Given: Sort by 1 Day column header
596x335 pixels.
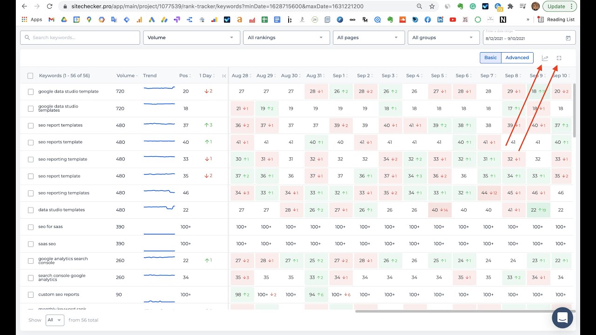Looking at the screenshot, I should click(207, 76).
